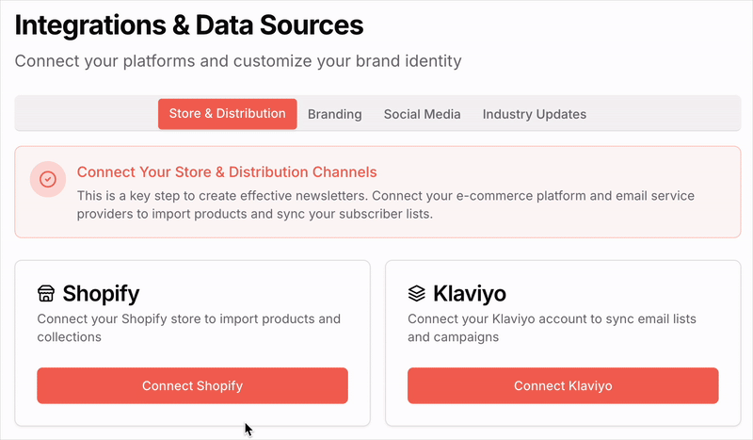
Task: Click 'Connect Your Store & Distribution Channels' heading
Action: (227, 172)
